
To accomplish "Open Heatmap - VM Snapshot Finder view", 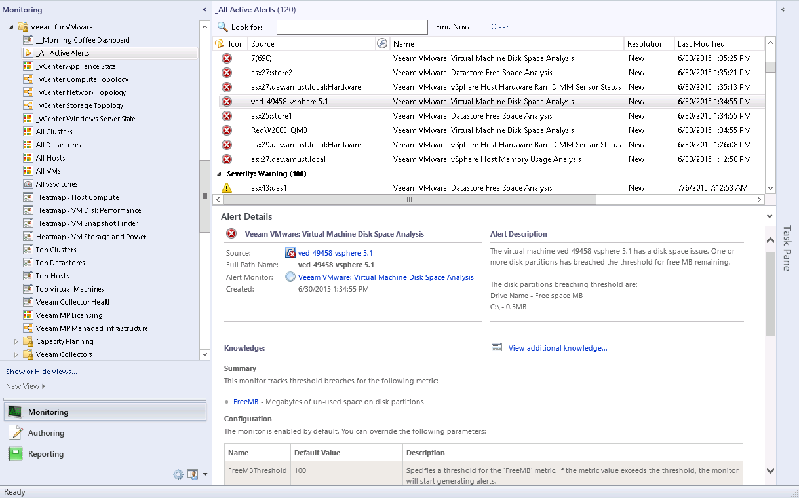I will (87, 223).
